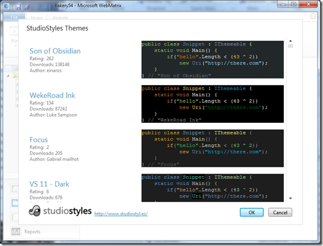Click the text 'Downloads: 87242'

(x=48, y=109)
